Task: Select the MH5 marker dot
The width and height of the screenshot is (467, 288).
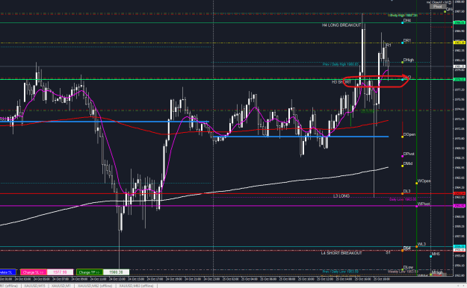Action: 430,256
